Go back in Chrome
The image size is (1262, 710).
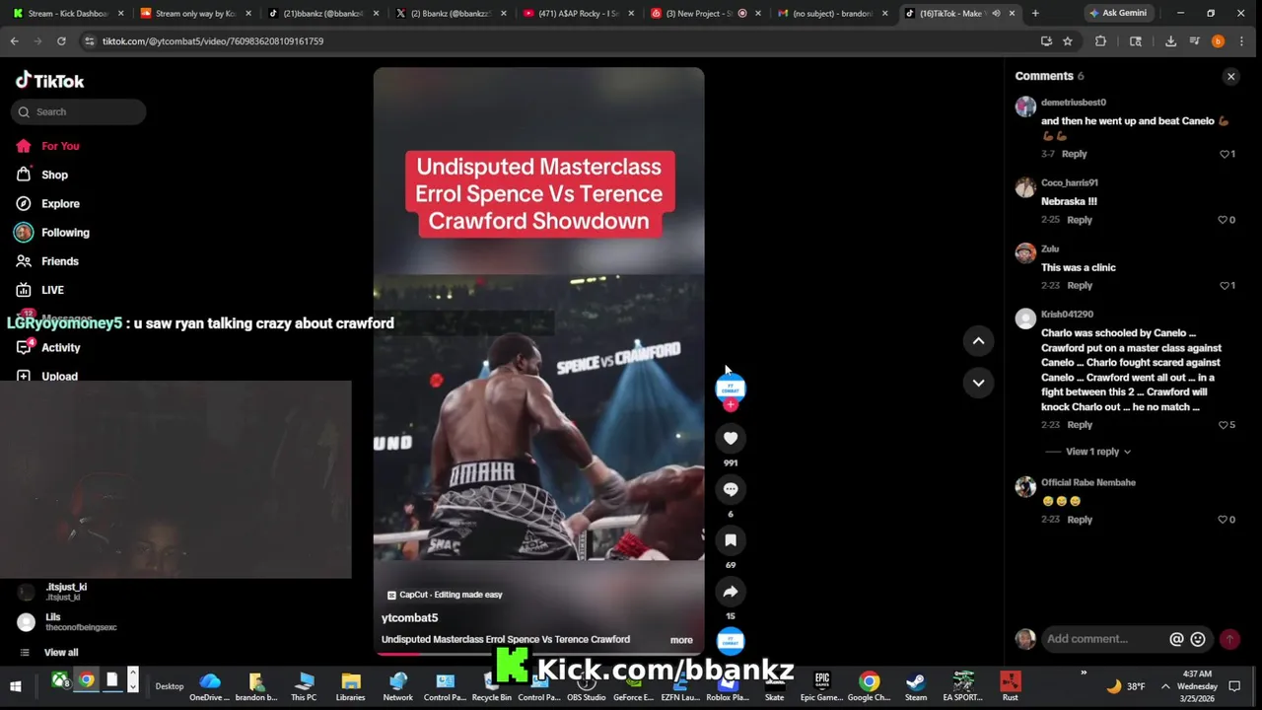[x=14, y=41]
